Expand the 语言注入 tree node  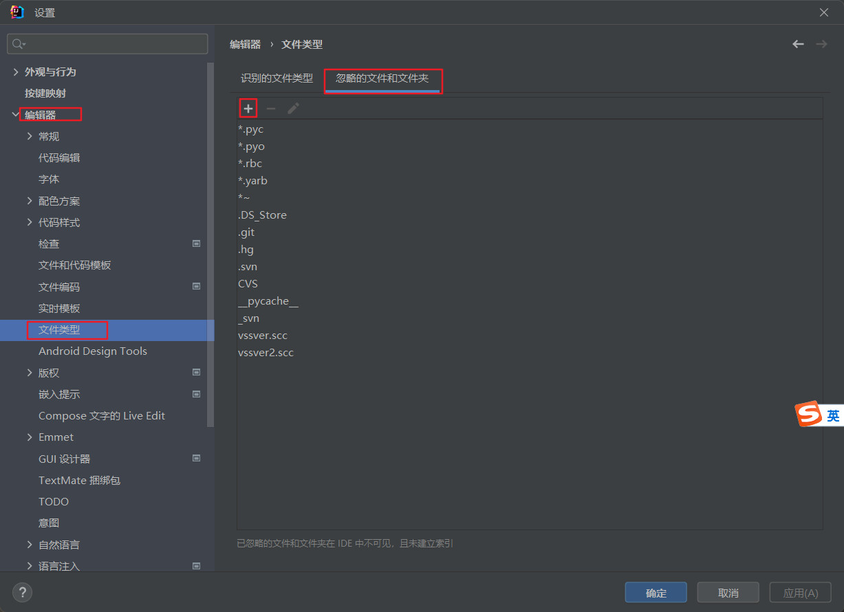tap(30, 566)
